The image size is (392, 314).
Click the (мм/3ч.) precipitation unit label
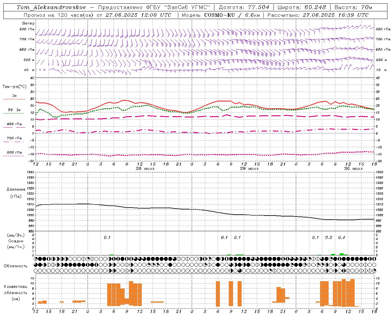pyautogui.click(x=16, y=235)
